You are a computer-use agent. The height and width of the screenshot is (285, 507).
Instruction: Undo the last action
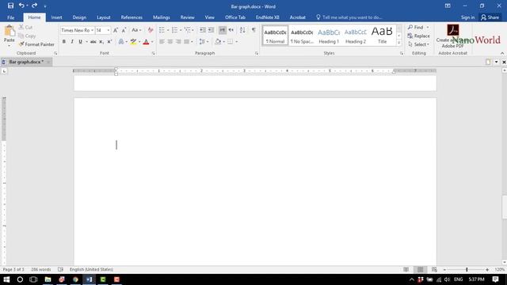21,6
